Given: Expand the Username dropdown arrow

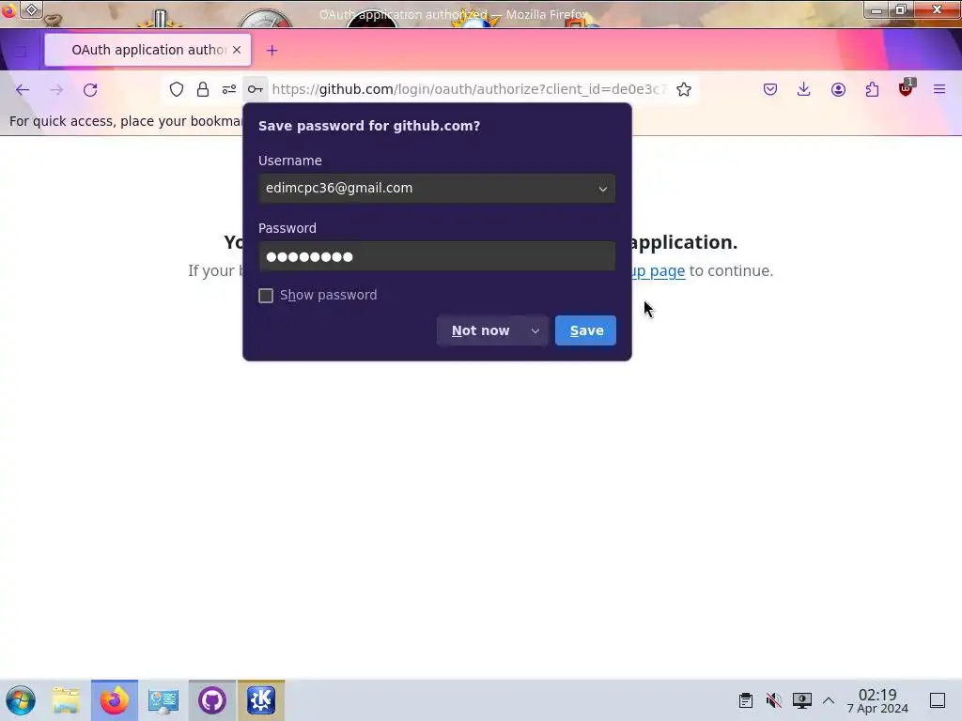Looking at the screenshot, I should point(602,189).
